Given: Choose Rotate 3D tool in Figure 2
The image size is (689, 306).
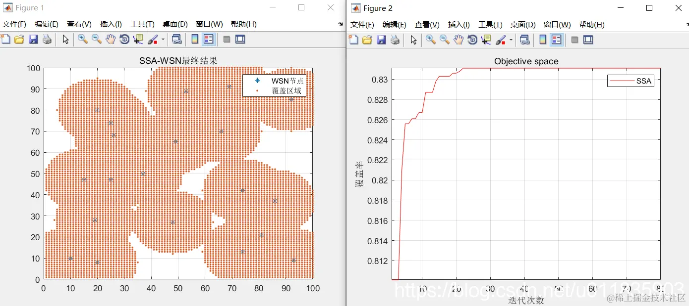Looking at the screenshot, I should point(472,40).
